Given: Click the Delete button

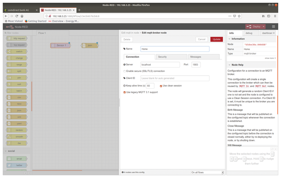Looking at the screenshot, I should pos(127,40).
